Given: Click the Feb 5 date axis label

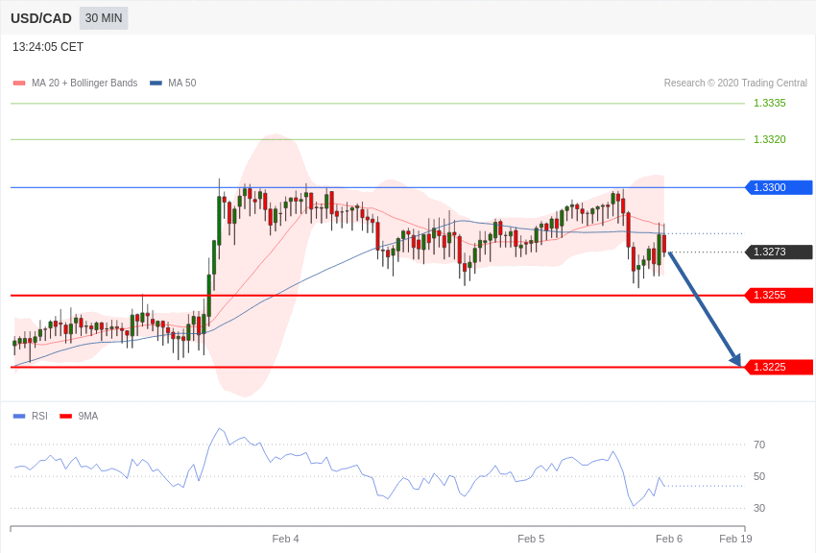Looking at the screenshot, I should 531,539.
